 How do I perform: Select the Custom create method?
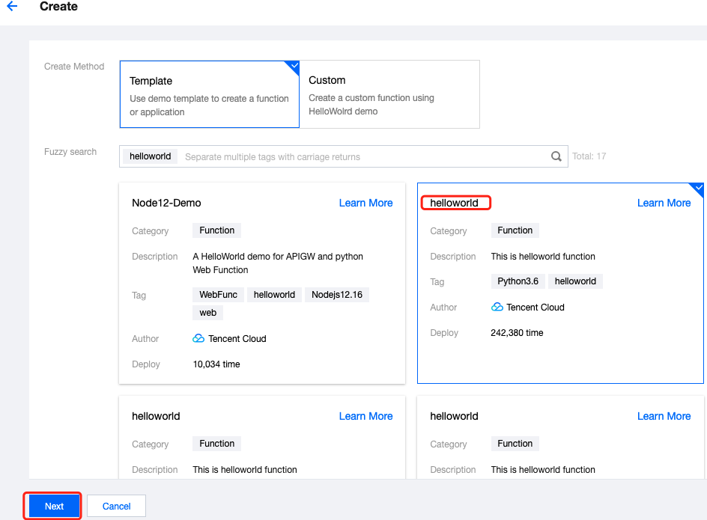[389, 94]
